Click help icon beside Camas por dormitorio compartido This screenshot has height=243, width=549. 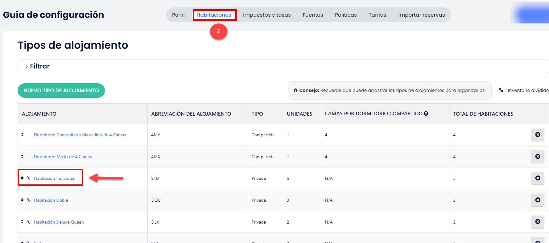pyautogui.click(x=426, y=113)
